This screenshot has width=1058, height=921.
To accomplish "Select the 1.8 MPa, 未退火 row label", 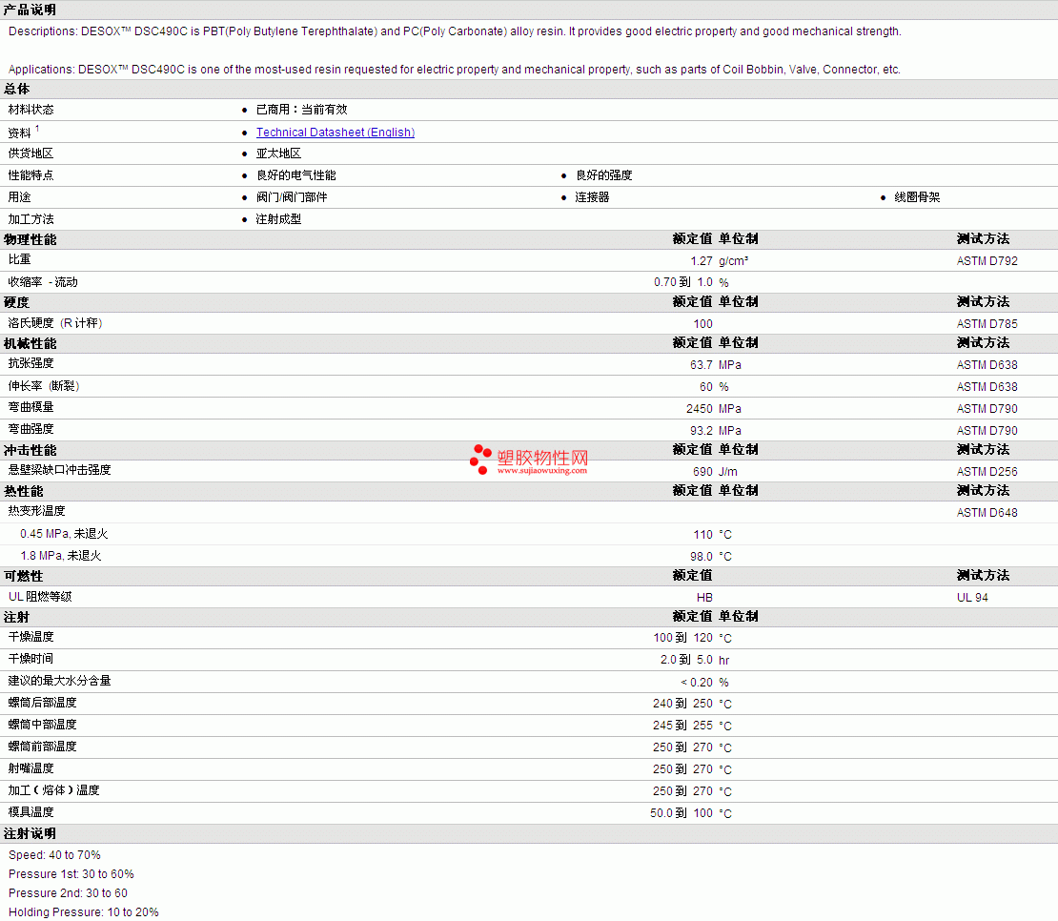I will pos(61,556).
